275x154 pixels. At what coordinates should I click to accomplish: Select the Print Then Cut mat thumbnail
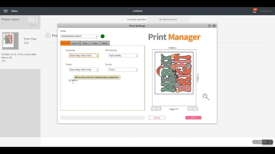coord(10,41)
